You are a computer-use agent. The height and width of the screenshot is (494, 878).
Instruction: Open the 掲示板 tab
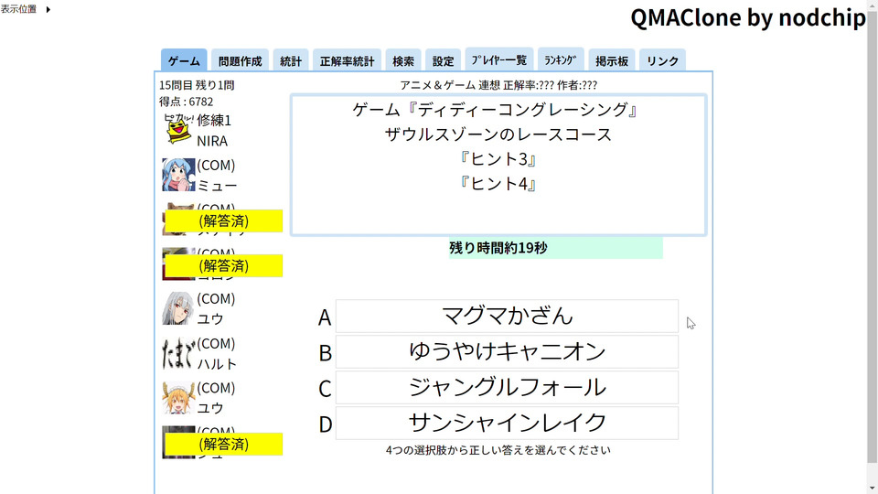coord(612,60)
